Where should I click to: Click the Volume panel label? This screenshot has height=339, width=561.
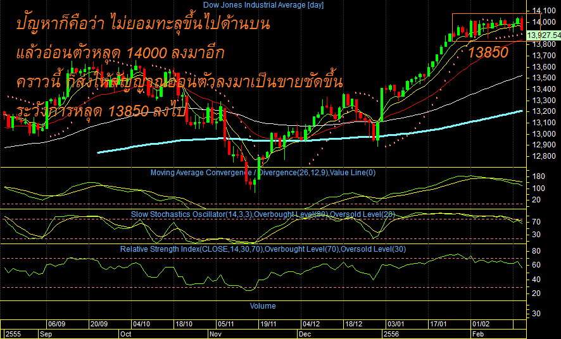(x=263, y=305)
